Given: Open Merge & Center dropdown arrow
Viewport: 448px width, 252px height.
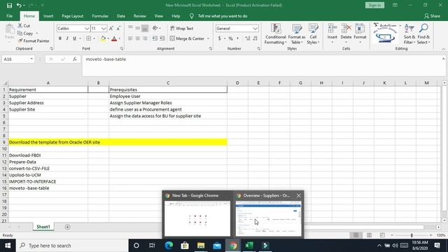Looking at the screenshot, I should point(208,38).
